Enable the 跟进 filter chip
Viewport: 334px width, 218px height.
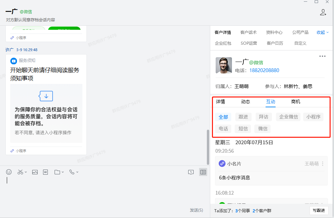(x=243, y=117)
